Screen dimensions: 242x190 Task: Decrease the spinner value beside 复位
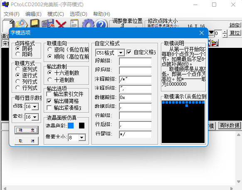tap(225, 35)
